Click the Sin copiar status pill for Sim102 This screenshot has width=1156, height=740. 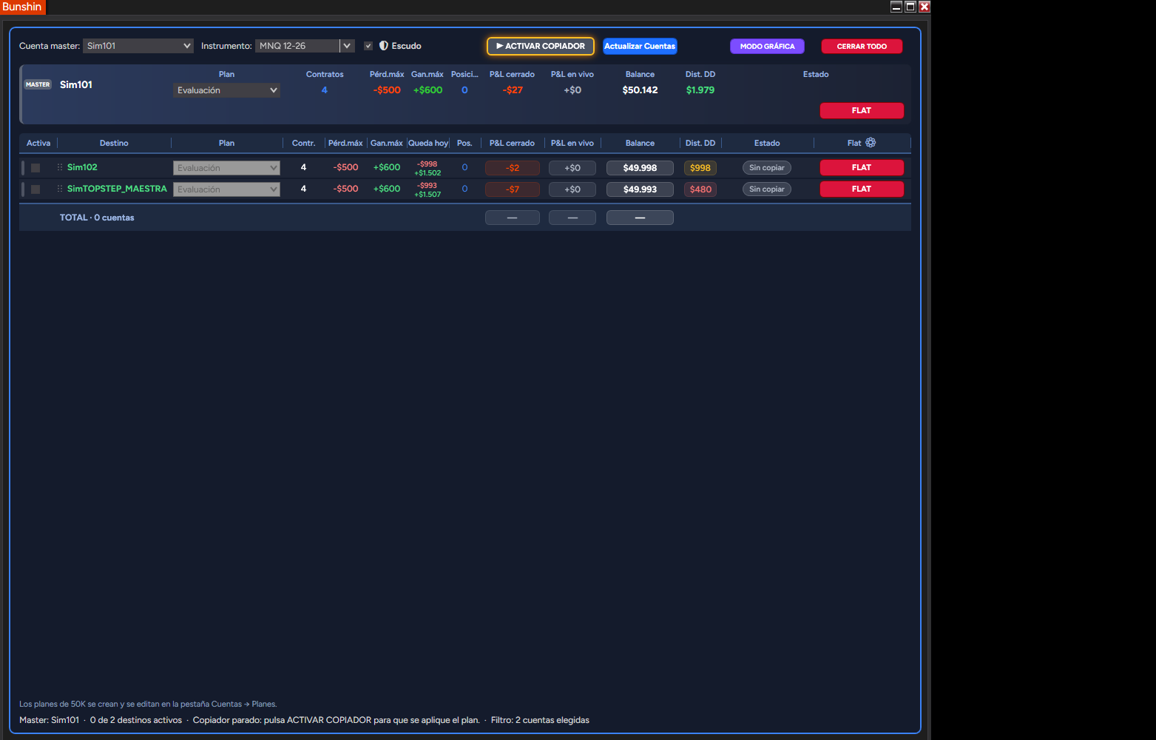766,168
